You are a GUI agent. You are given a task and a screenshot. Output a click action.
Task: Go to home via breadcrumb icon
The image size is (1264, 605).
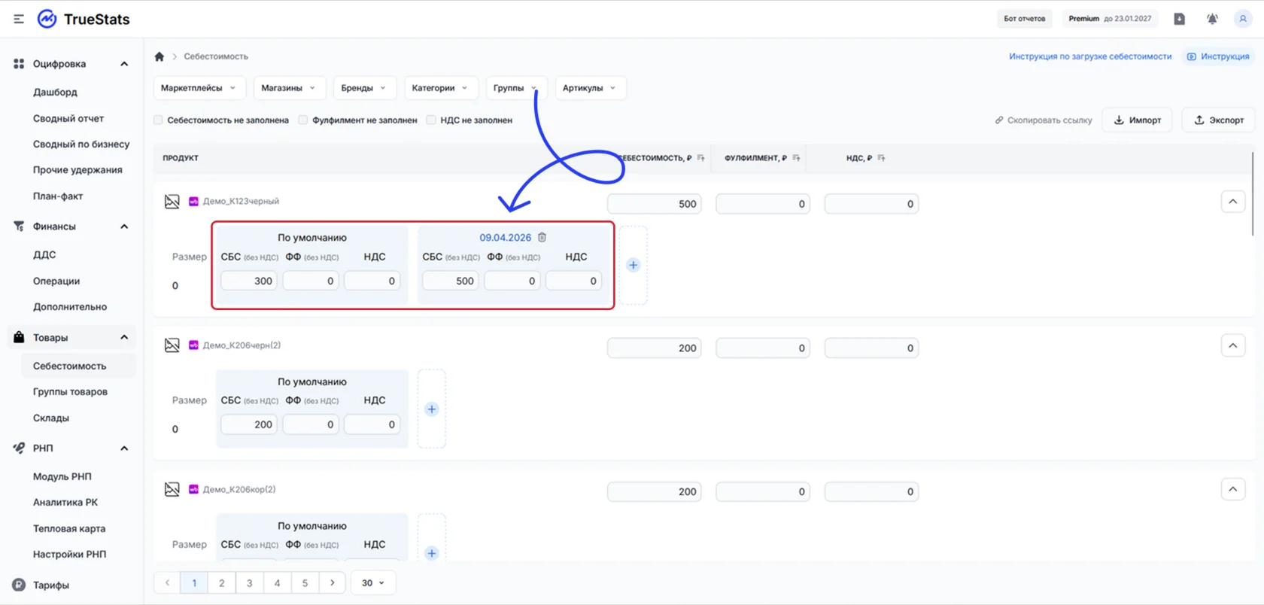pos(160,56)
